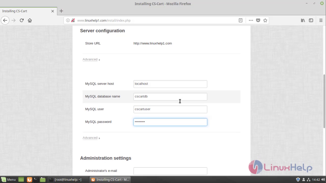The width and height of the screenshot is (326, 183).
Task: Click the Store URL value http://www.linuxhelp1.com
Action: (x=153, y=43)
